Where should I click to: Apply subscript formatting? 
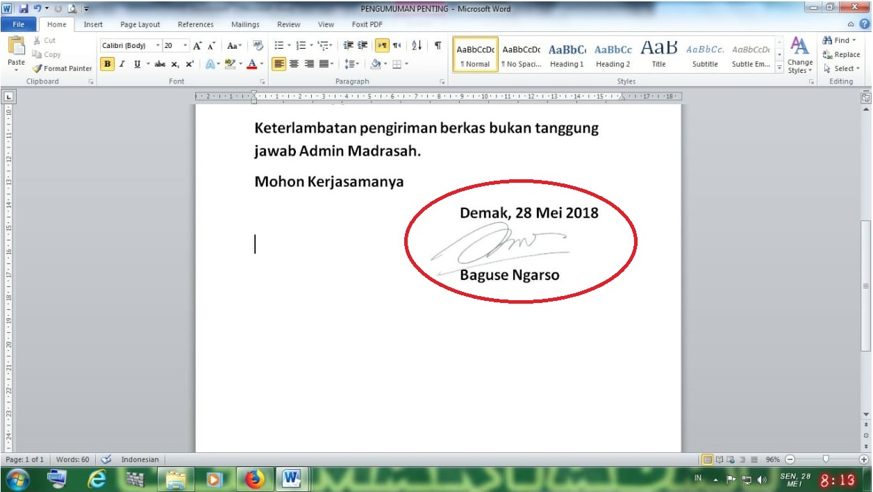click(174, 63)
